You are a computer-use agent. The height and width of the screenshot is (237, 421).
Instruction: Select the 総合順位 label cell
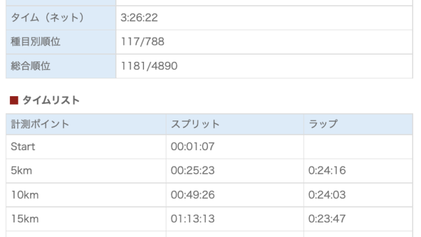(x=61, y=66)
